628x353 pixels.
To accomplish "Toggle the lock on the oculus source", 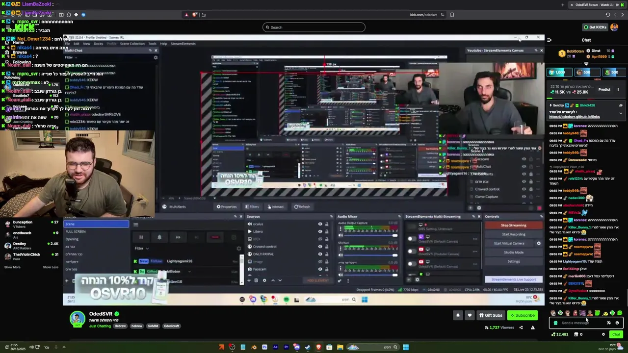I will [327, 224].
